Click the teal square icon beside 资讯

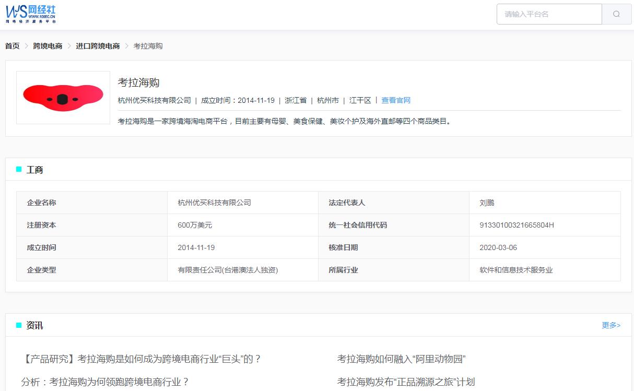click(x=19, y=325)
